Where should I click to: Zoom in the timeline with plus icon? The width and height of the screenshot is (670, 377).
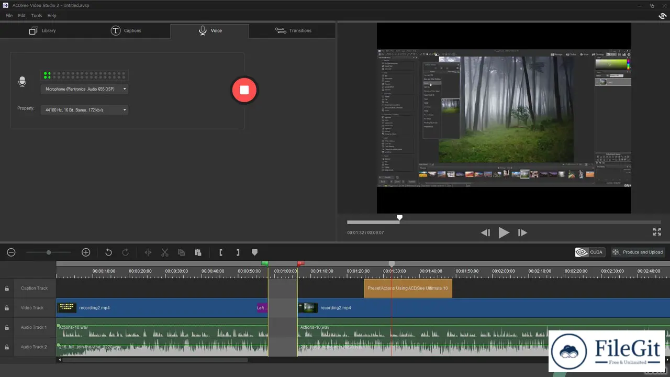point(86,252)
